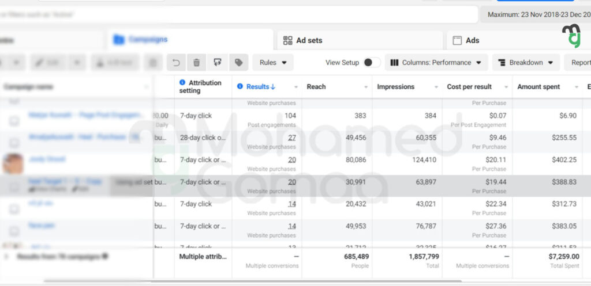Viewport: 591px width, 286px height.
Task: Click the info icon beside Results header
Action: [240, 87]
